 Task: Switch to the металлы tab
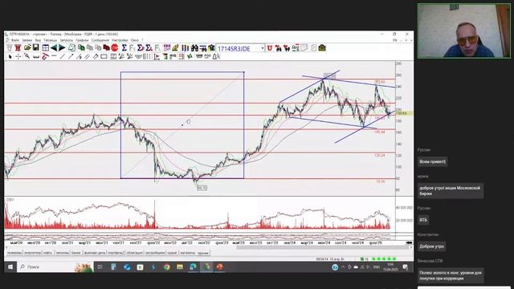(x=62, y=253)
